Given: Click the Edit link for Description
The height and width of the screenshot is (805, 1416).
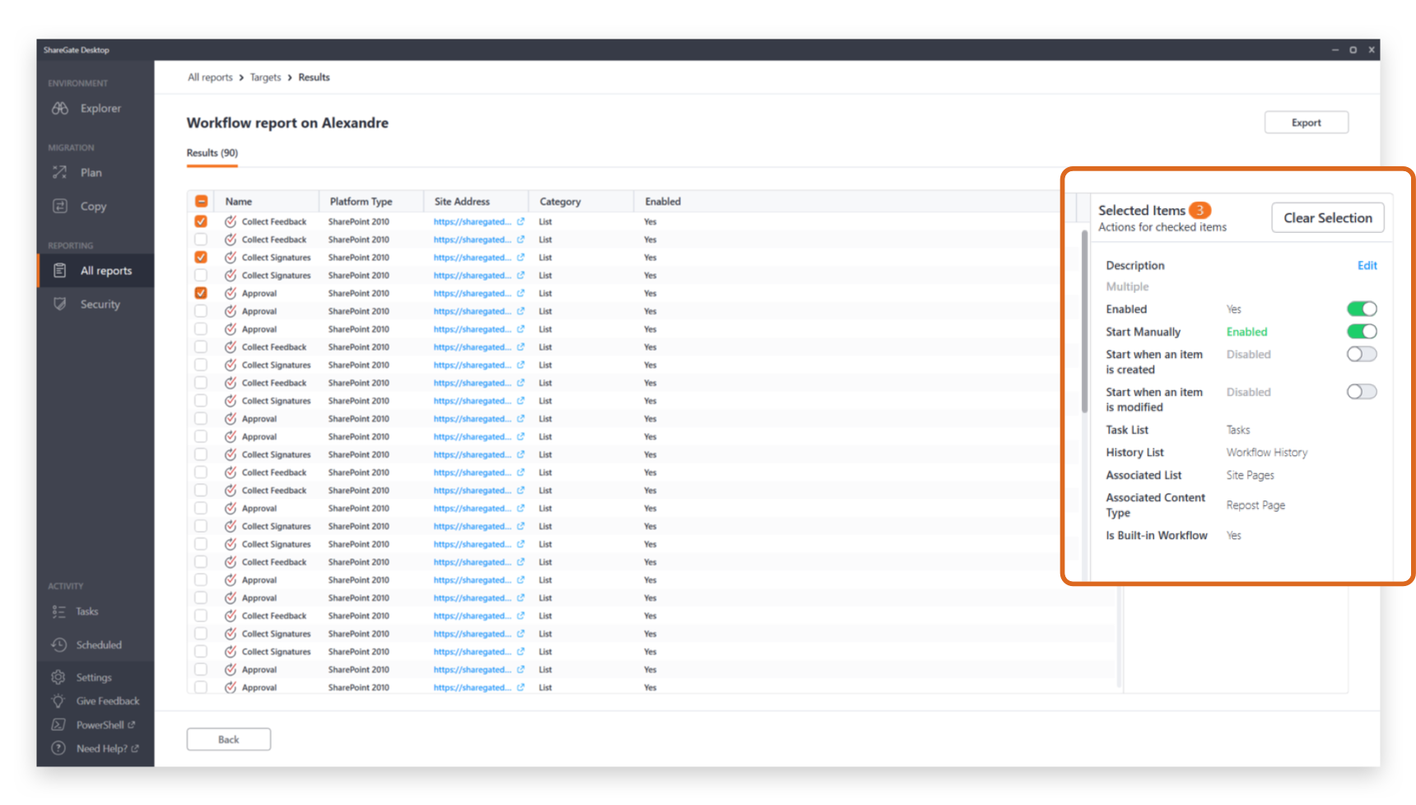Looking at the screenshot, I should click(x=1367, y=266).
